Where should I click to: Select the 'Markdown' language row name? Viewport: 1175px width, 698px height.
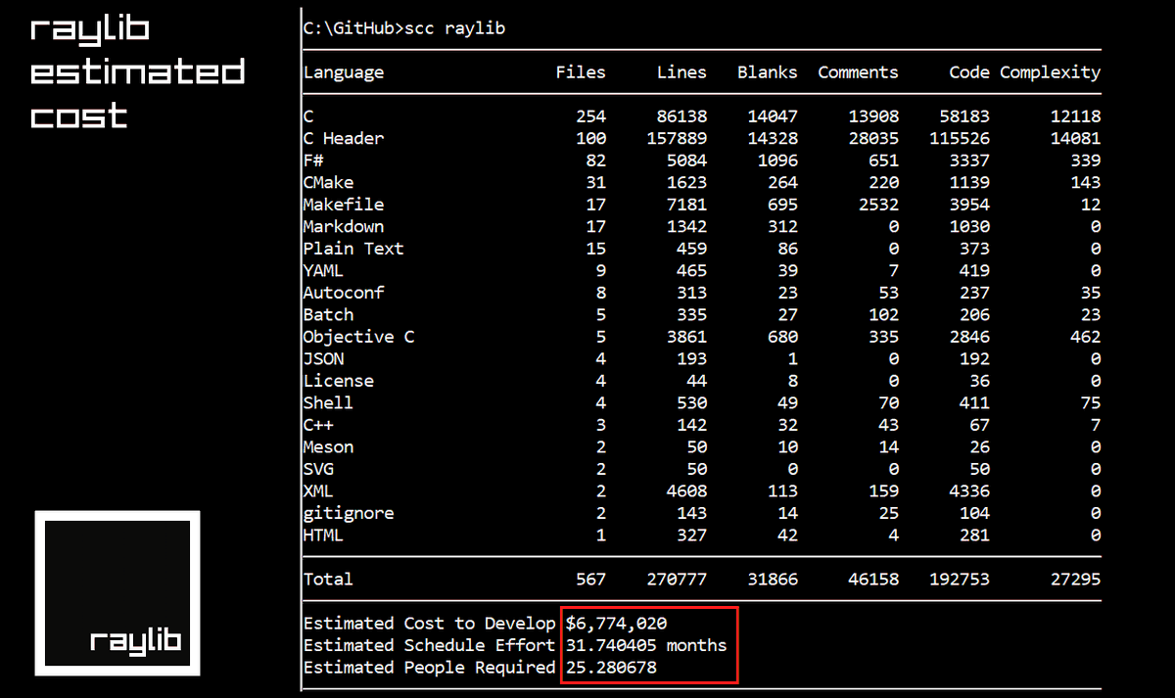click(344, 226)
